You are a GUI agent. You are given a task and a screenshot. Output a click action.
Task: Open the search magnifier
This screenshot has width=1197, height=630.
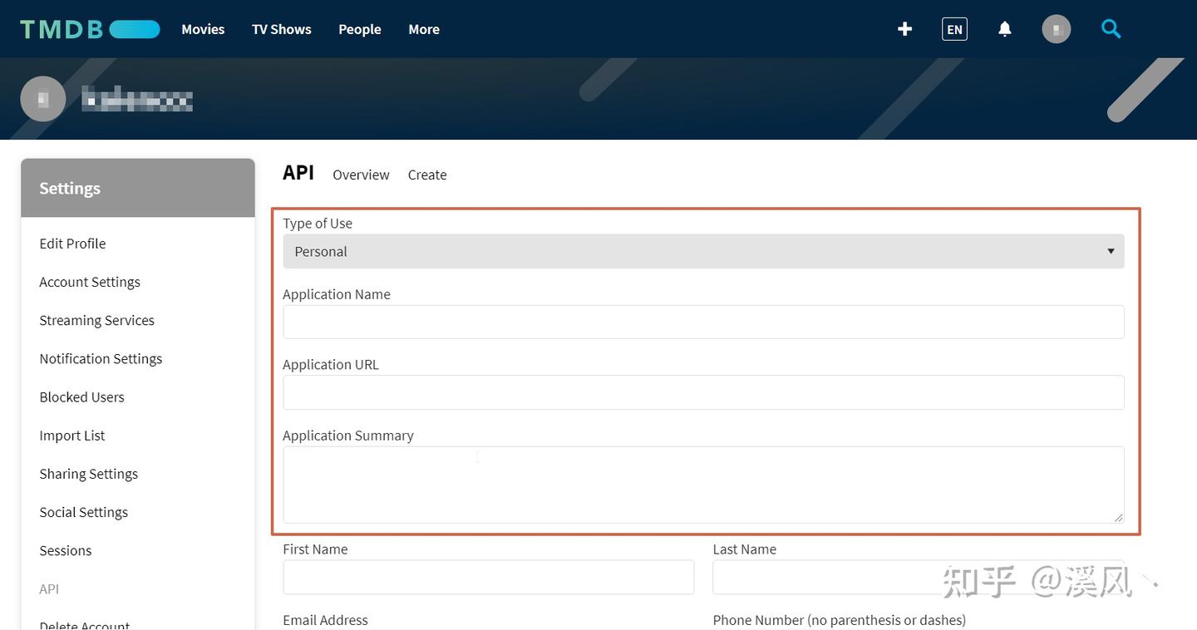tap(1111, 29)
